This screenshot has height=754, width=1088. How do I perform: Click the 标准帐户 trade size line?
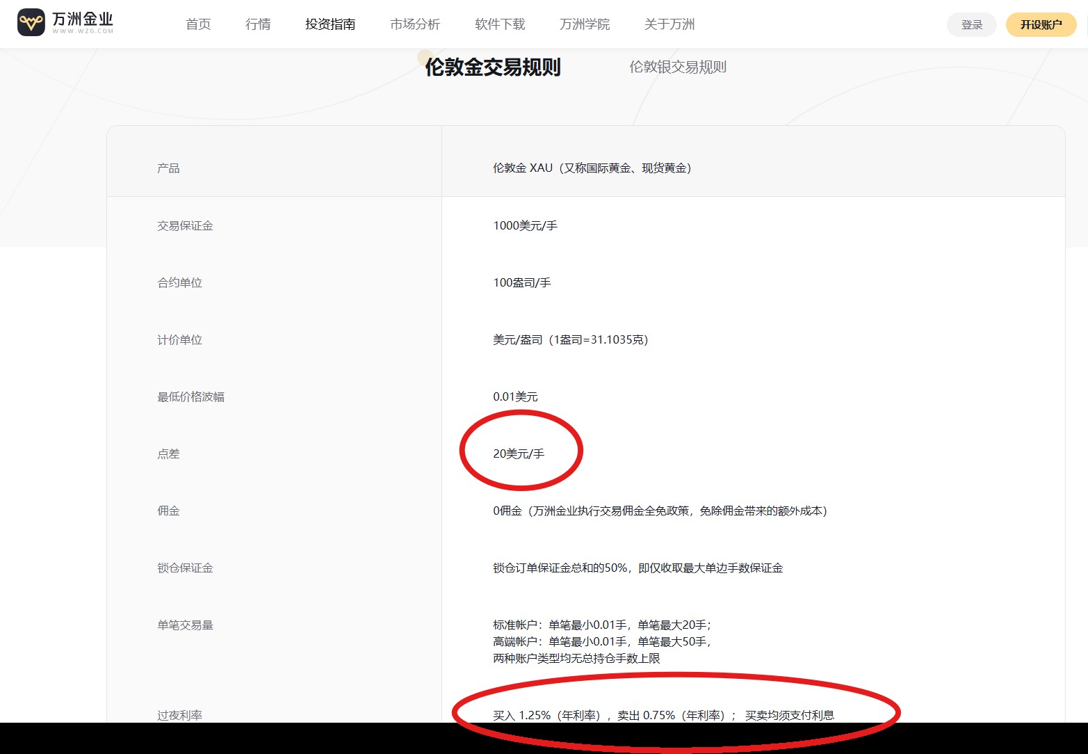(603, 625)
